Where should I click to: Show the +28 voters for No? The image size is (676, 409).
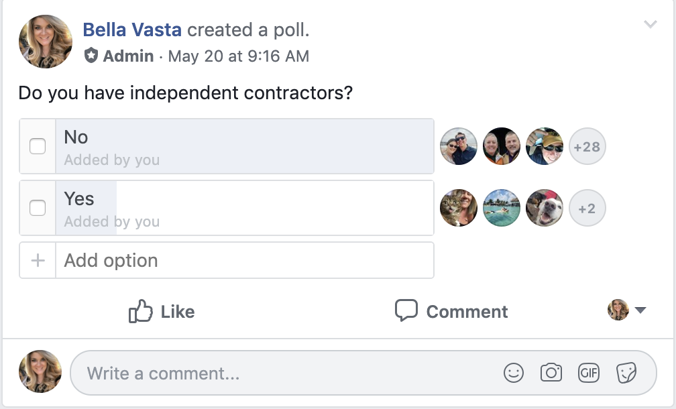click(x=587, y=146)
